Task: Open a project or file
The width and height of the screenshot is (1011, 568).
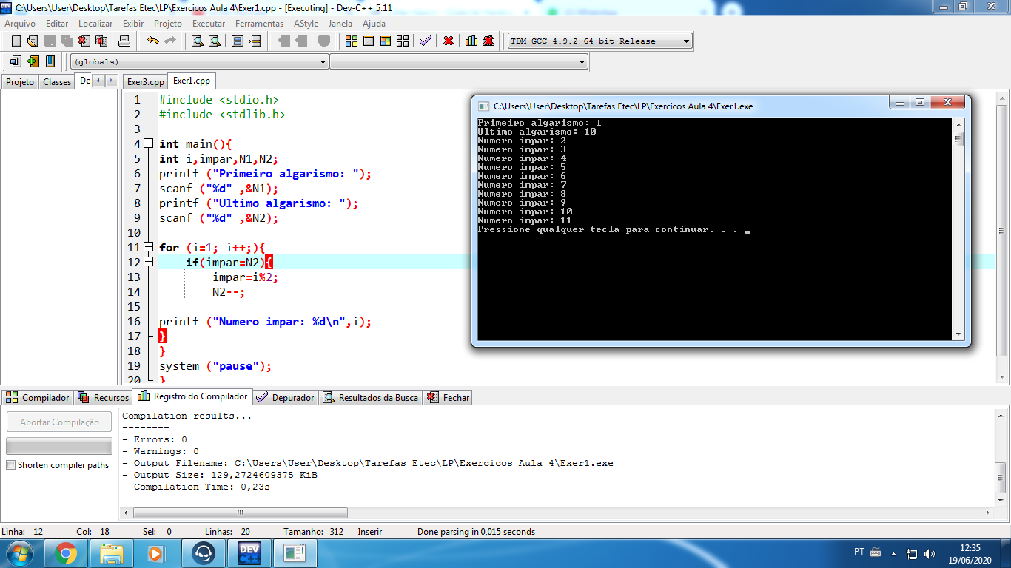Action: coord(32,41)
